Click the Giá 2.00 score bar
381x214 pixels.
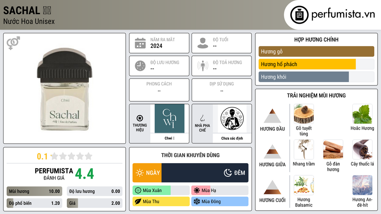pos(95,203)
